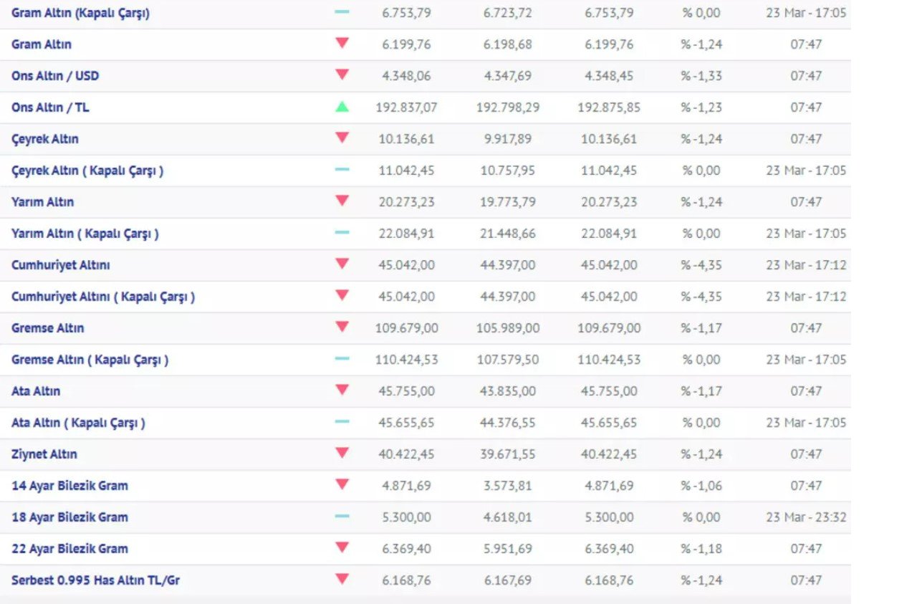Click the red down arrow beside Ons Altın / USD
The image size is (917, 604).
342,75
